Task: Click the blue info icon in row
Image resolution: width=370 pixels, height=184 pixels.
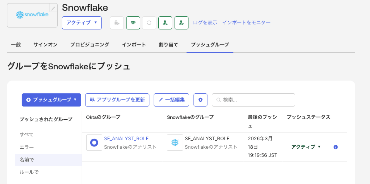Action: (x=336, y=147)
